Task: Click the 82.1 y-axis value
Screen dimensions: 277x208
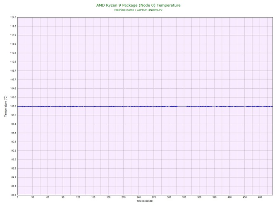Action: click(x=14, y=186)
